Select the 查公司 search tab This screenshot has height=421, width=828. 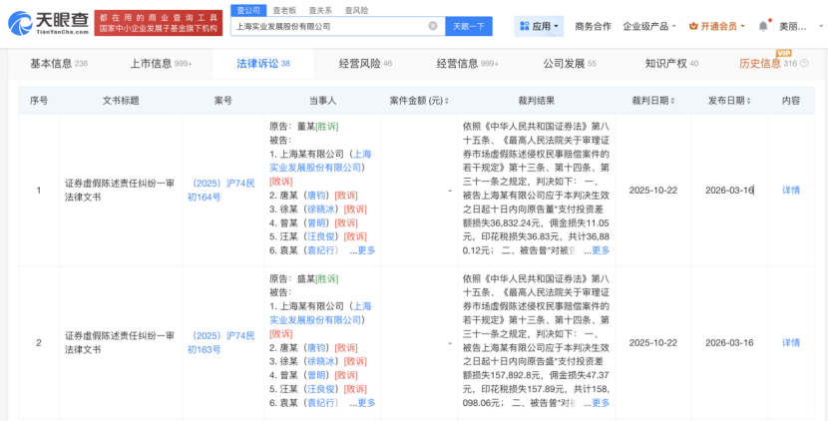247,10
